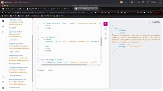Share the page from address bar
This screenshot has width=163, height=91.
tap(88, 12)
